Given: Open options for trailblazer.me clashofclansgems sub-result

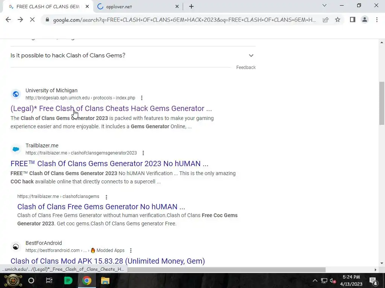Looking at the screenshot, I should click(106, 197).
